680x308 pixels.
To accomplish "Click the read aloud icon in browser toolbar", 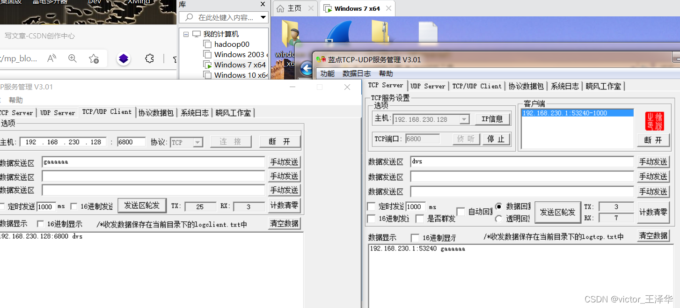I will coord(52,59).
